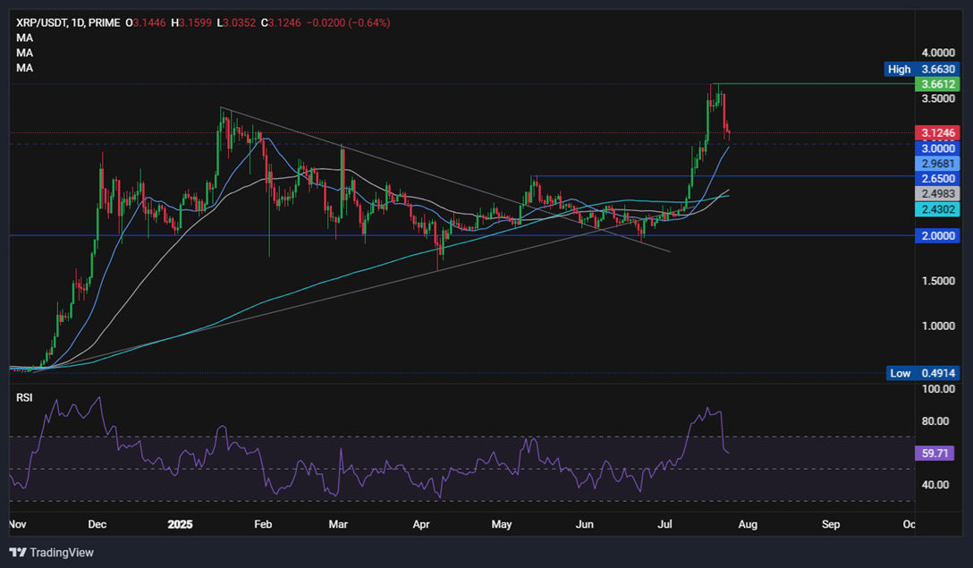Select the High 3.6630 price label

pyautogui.click(x=921, y=69)
